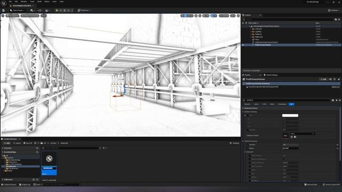Click Save All in Content Browser
Screen dimensions: 342x192
tap(28, 143)
